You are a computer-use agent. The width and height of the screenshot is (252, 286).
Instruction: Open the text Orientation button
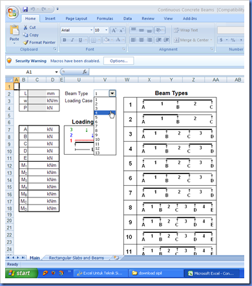point(160,30)
